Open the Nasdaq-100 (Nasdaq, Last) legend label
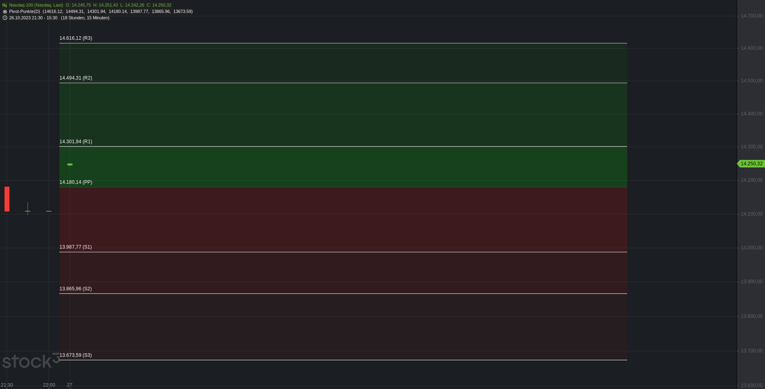The image size is (765, 389). click(36, 5)
